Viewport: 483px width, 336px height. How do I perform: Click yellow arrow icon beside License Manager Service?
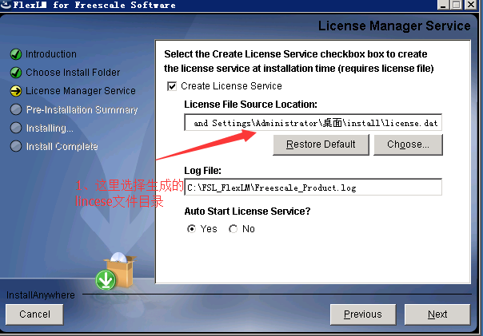[16, 91]
